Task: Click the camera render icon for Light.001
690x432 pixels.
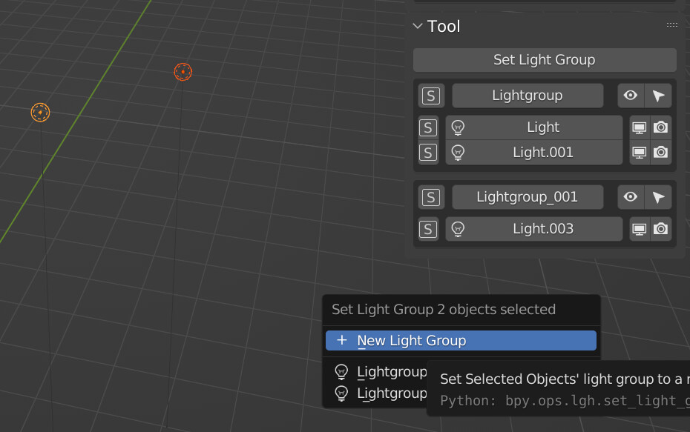Action: 660,152
